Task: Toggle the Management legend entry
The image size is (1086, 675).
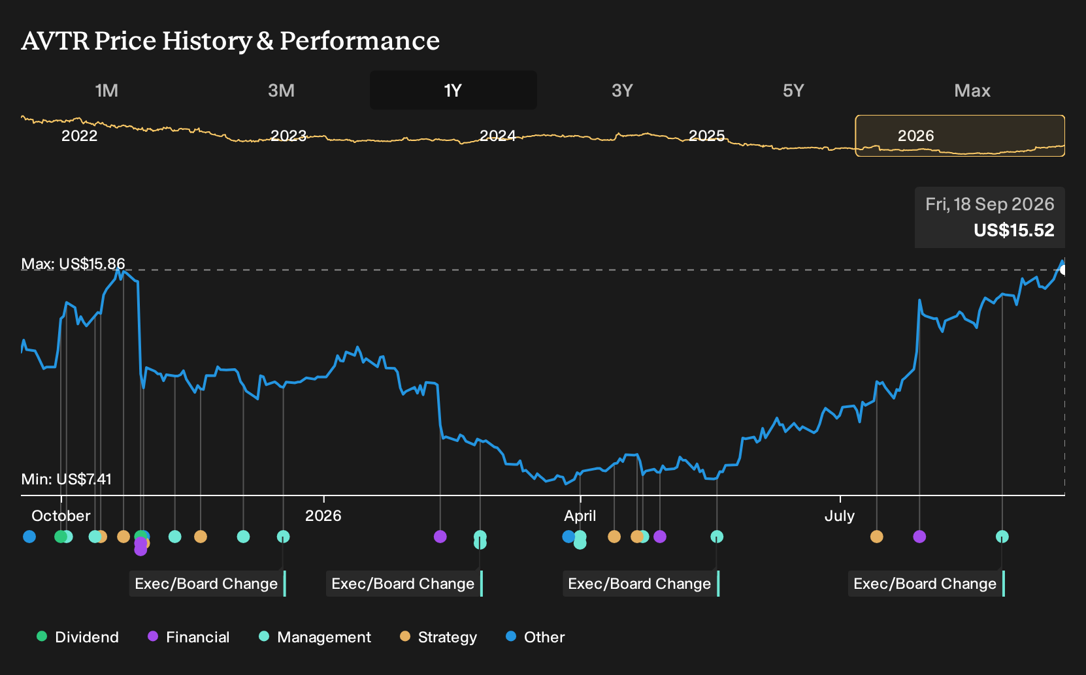Action: click(315, 637)
